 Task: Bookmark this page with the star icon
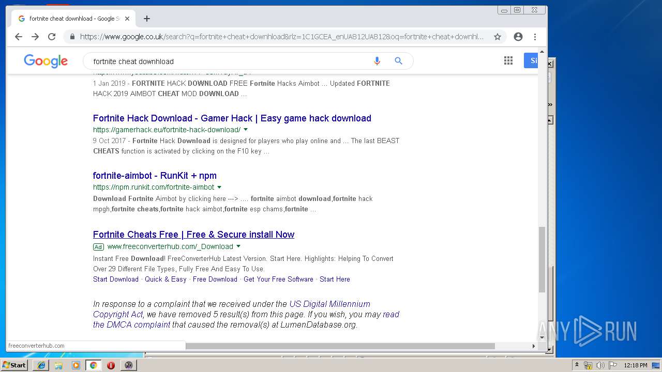pos(498,37)
